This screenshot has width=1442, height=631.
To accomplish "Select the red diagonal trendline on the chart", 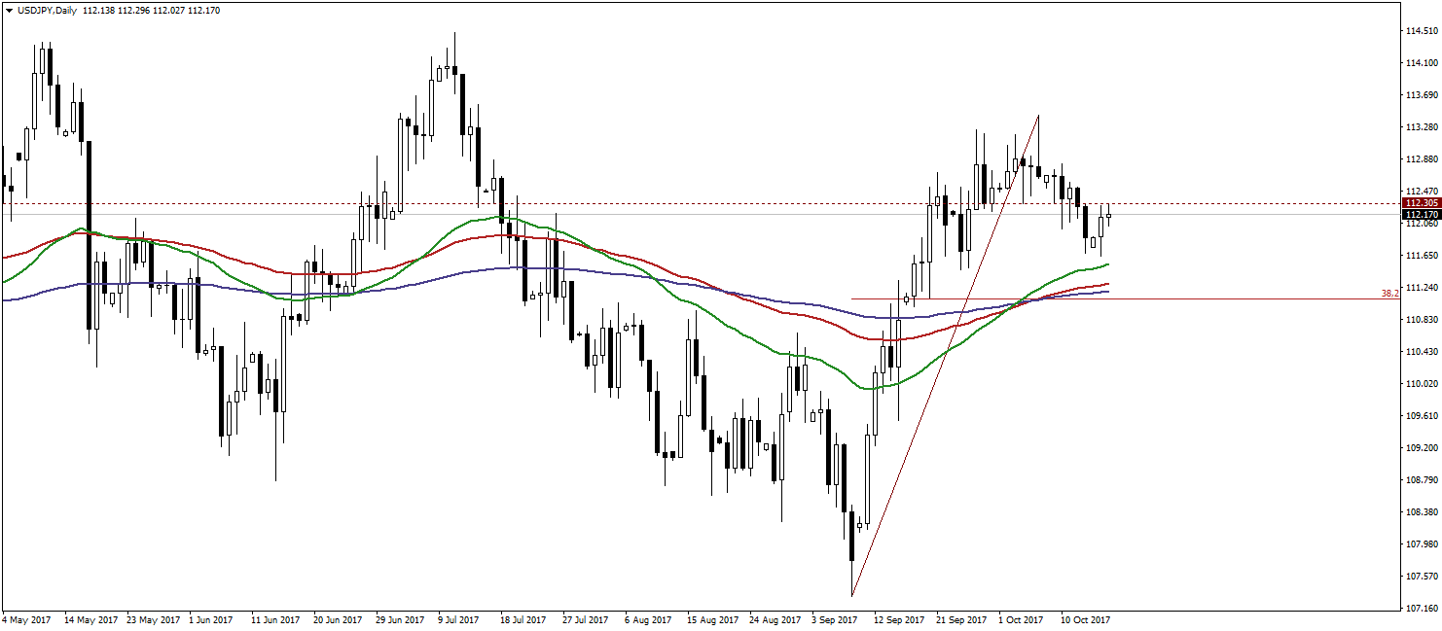I will (x=944, y=356).
